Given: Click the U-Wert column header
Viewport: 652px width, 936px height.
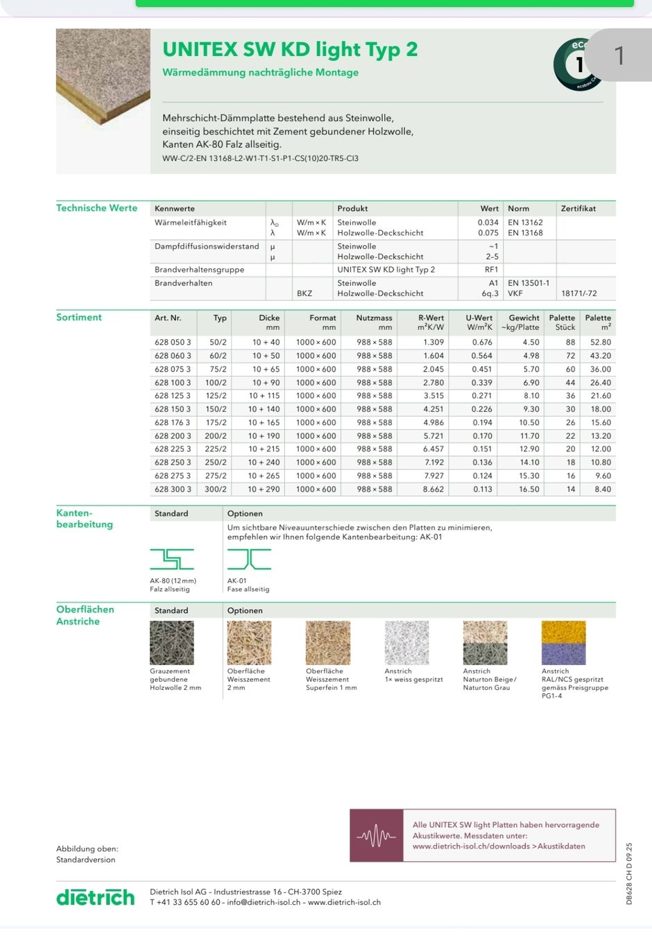Looking at the screenshot, I should click(479, 318).
